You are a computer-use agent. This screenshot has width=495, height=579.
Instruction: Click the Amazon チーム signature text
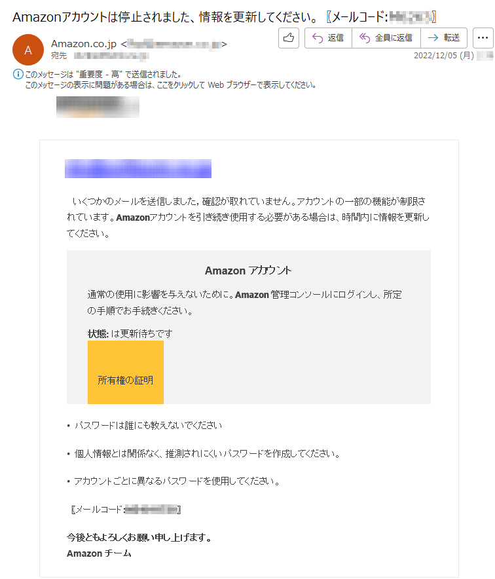pos(99,553)
